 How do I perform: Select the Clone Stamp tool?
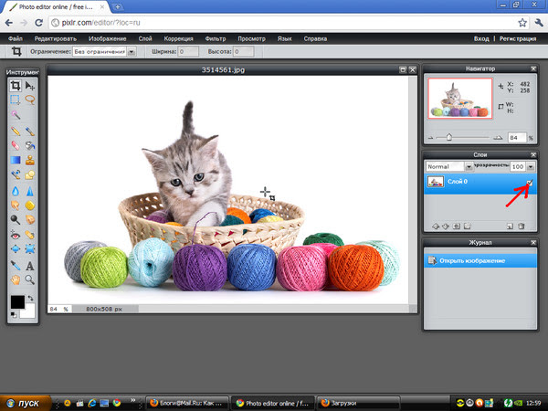coord(30,160)
